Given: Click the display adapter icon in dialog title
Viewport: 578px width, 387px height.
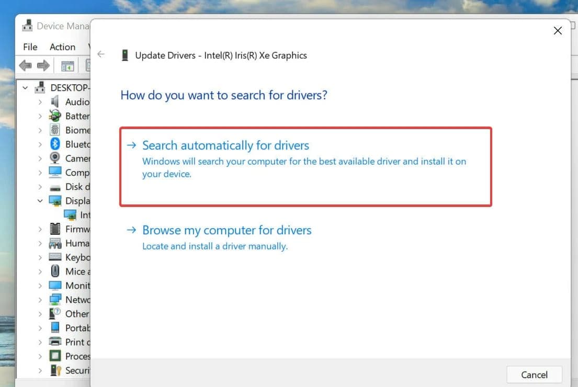Looking at the screenshot, I should [x=125, y=55].
